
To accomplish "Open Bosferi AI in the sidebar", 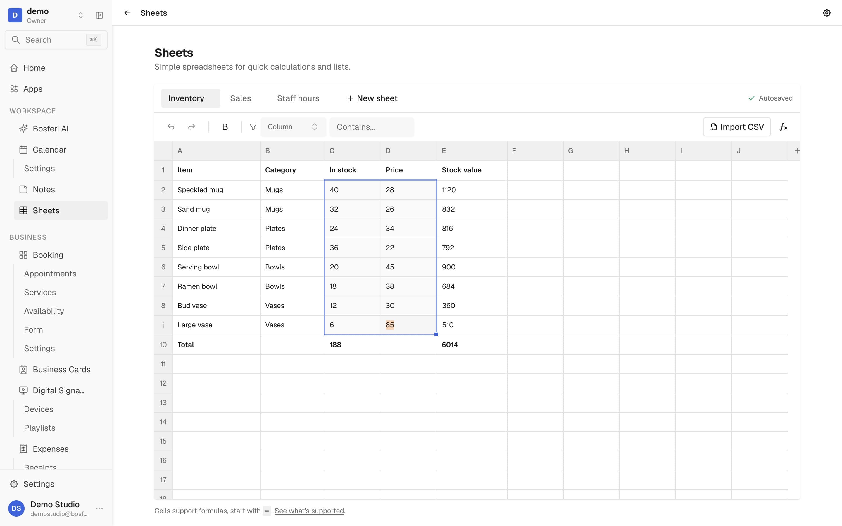I will [x=61, y=129].
